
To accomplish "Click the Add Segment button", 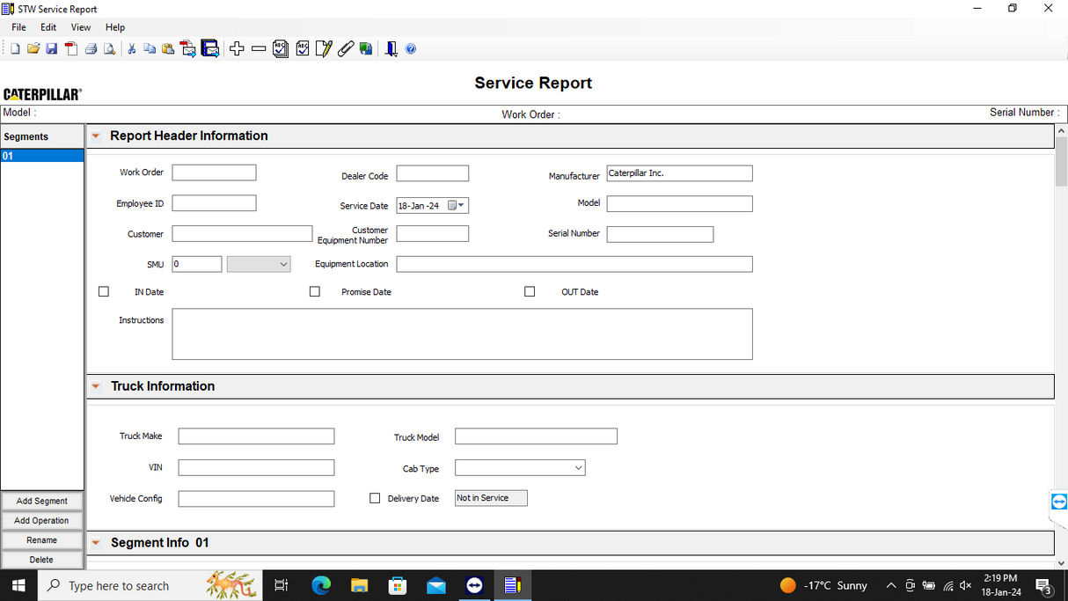I will [42, 501].
